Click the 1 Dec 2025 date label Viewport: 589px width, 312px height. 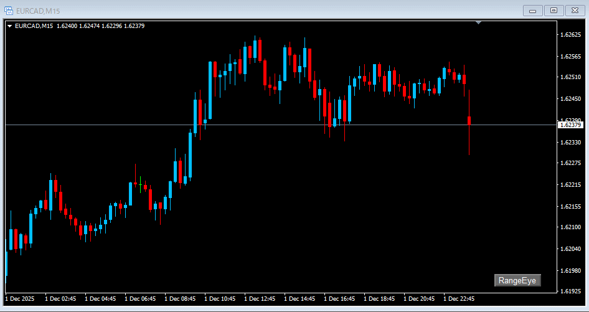pyautogui.click(x=21, y=299)
